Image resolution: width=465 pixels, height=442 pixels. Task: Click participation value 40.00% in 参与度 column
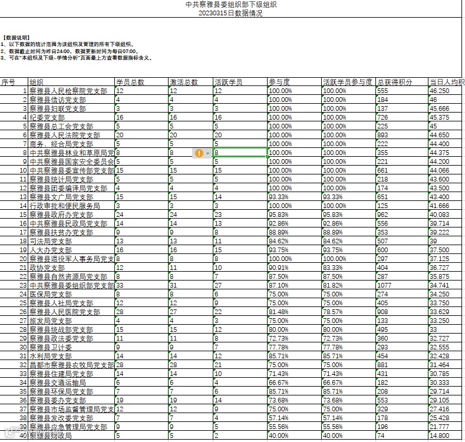278,436
